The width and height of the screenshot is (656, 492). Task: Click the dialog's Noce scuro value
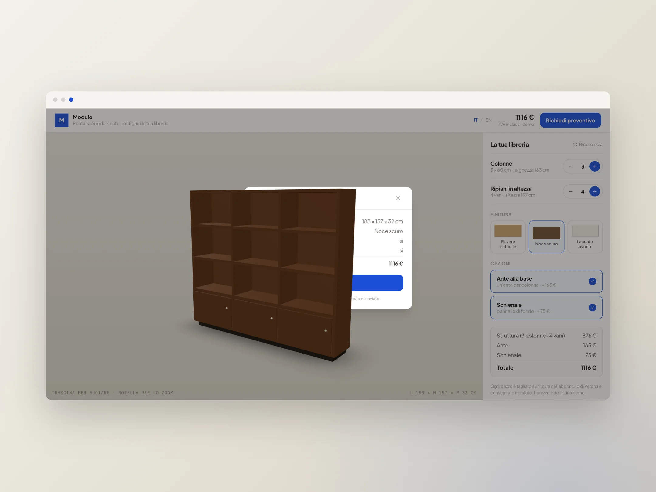388,231
